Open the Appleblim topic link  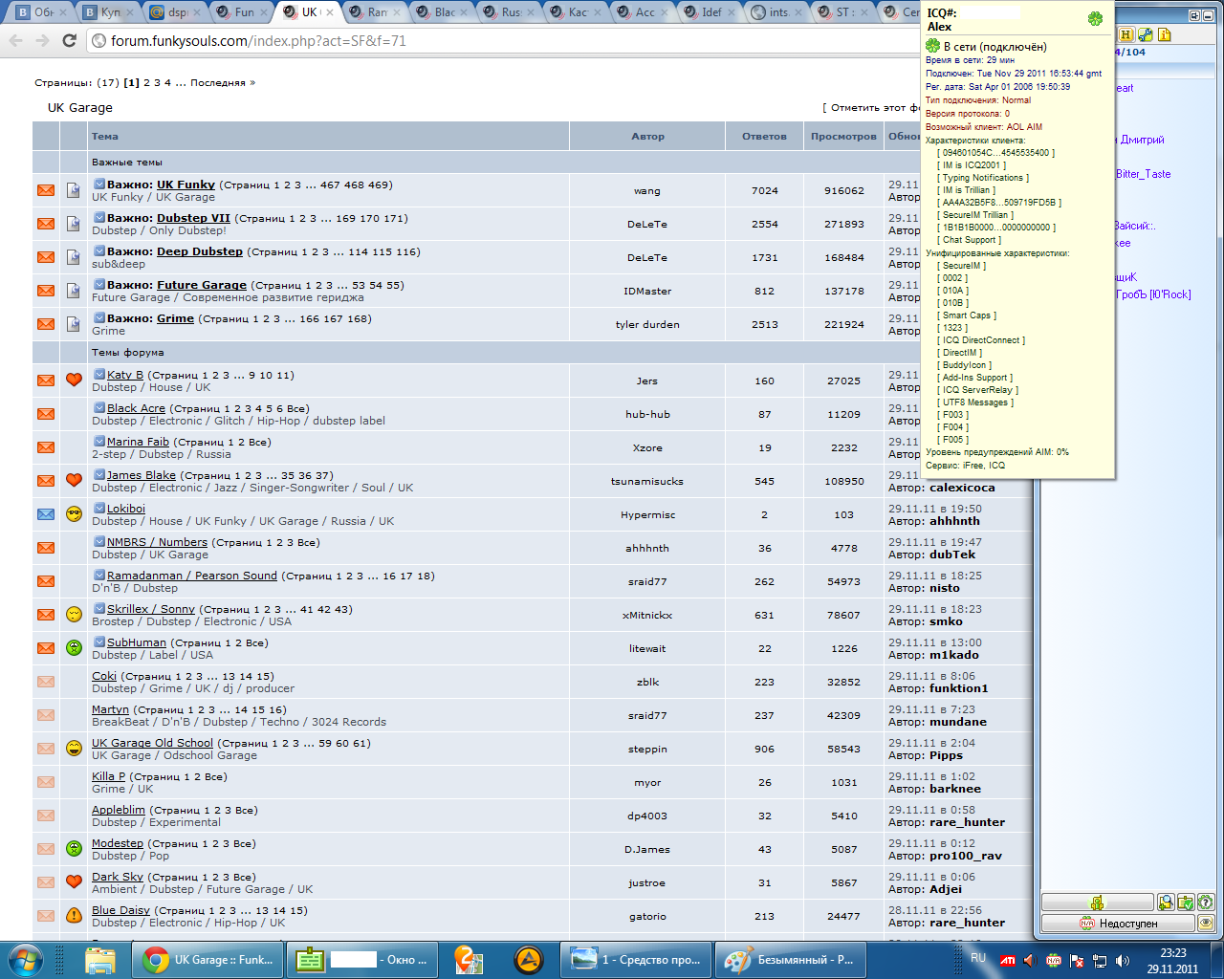coord(119,810)
